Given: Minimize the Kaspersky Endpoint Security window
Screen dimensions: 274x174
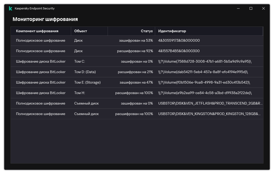Looking at the screenshot, I should tap(238, 8).
